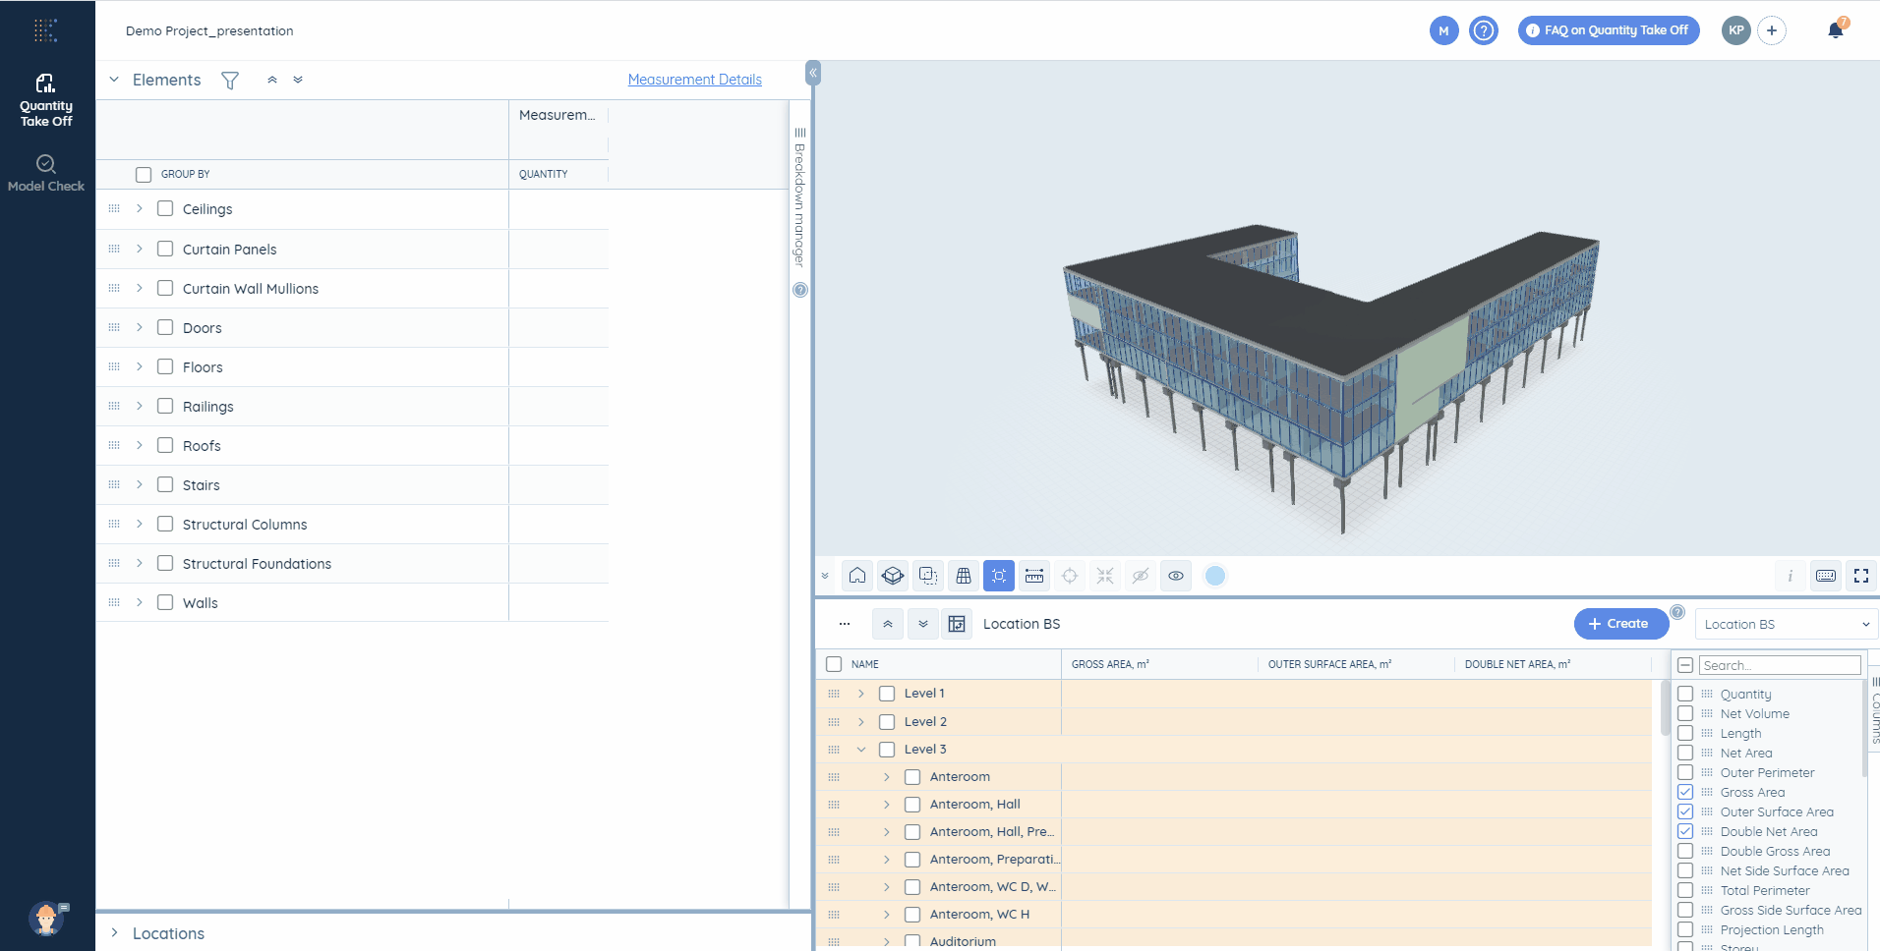
Task: Open the Columns side tab
Action: pyautogui.click(x=1876, y=710)
